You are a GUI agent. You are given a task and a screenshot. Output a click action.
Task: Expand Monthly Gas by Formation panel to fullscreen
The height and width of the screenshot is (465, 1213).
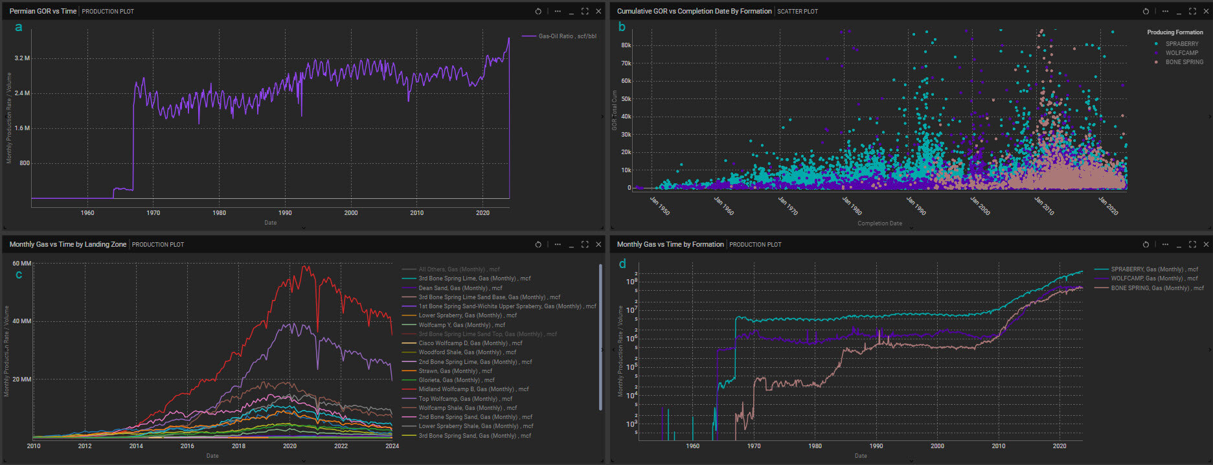pyautogui.click(x=1192, y=244)
